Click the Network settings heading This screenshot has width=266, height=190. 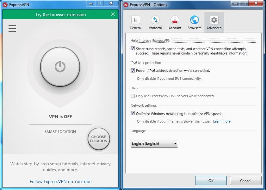point(144,106)
